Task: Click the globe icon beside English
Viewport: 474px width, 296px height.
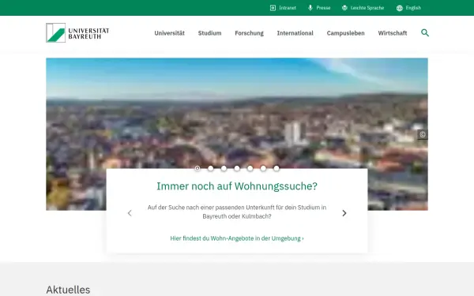Action: pyautogui.click(x=400, y=8)
